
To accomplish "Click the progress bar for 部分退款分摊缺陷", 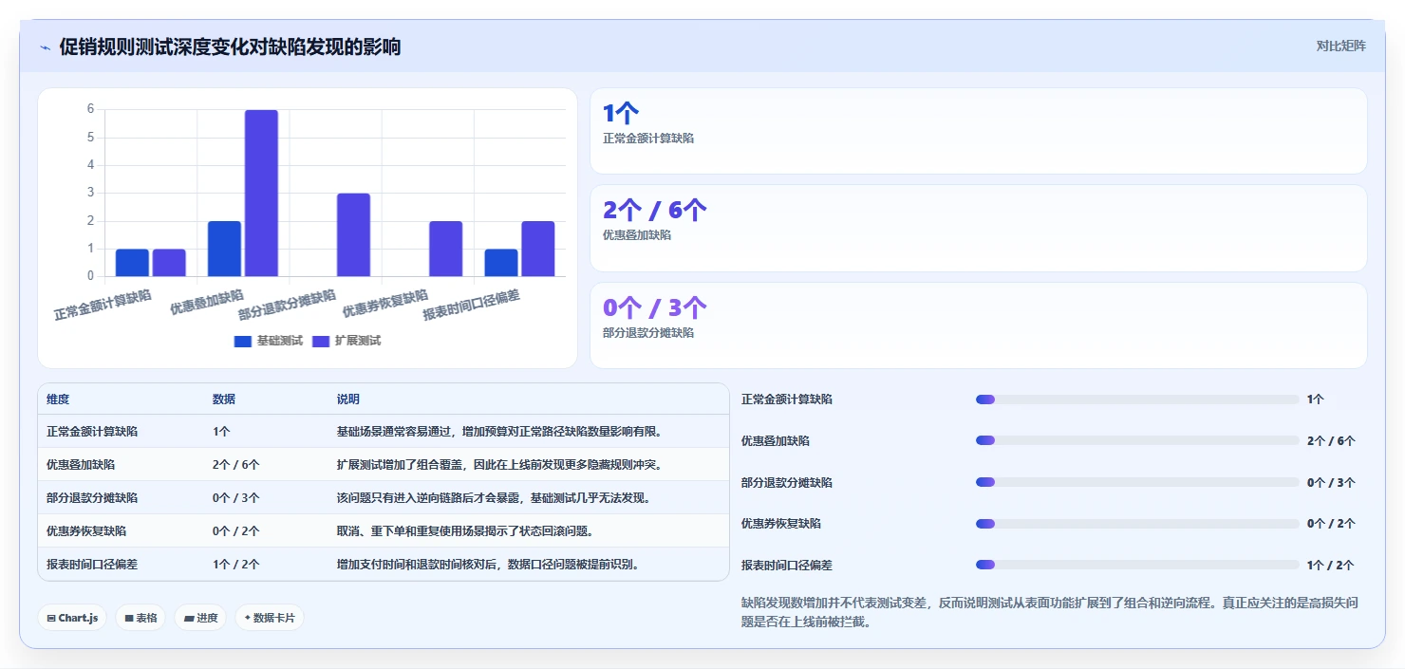I will [1137, 482].
